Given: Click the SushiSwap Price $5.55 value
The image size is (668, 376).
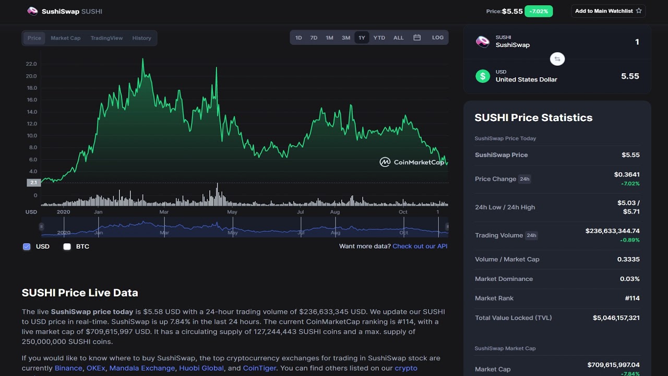Looking at the screenshot, I should pos(630,155).
